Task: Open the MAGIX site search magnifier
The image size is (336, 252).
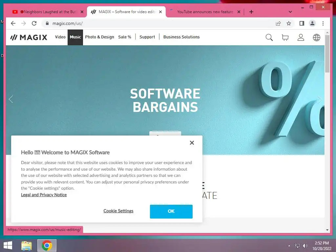Action: pyautogui.click(x=269, y=37)
